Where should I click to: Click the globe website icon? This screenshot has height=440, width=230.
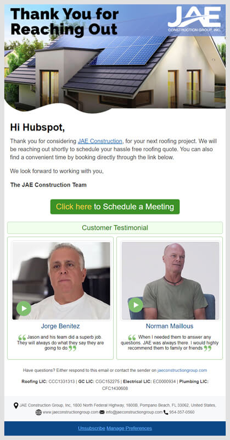(38, 412)
